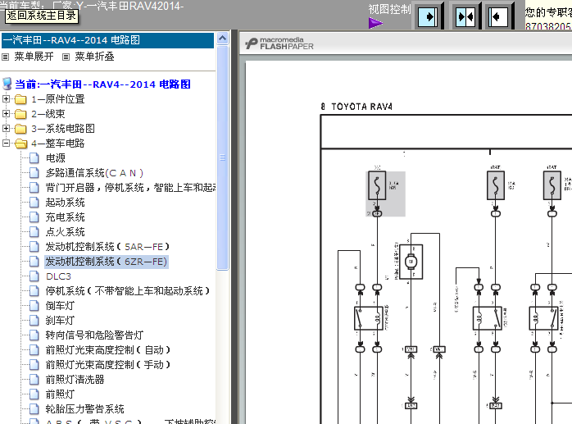Click the document icon beside 点火系统
Image resolution: width=572 pixels, height=424 pixels.
pos(34,232)
